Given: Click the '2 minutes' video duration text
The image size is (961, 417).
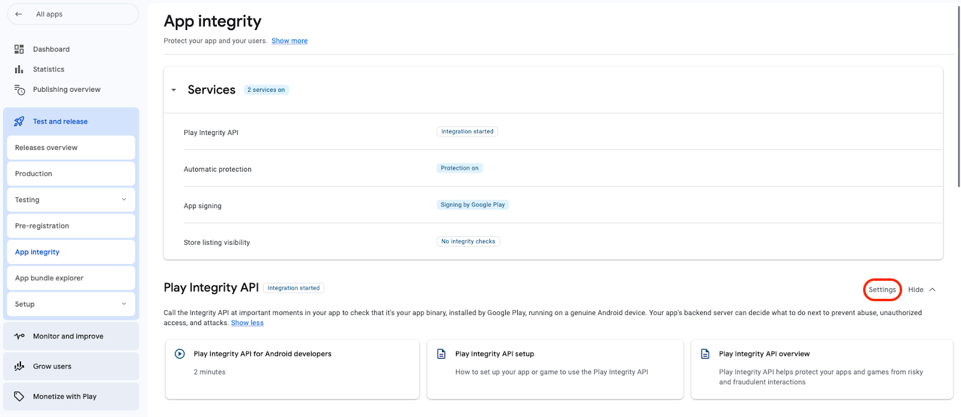Looking at the screenshot, I should coord(210,372).
